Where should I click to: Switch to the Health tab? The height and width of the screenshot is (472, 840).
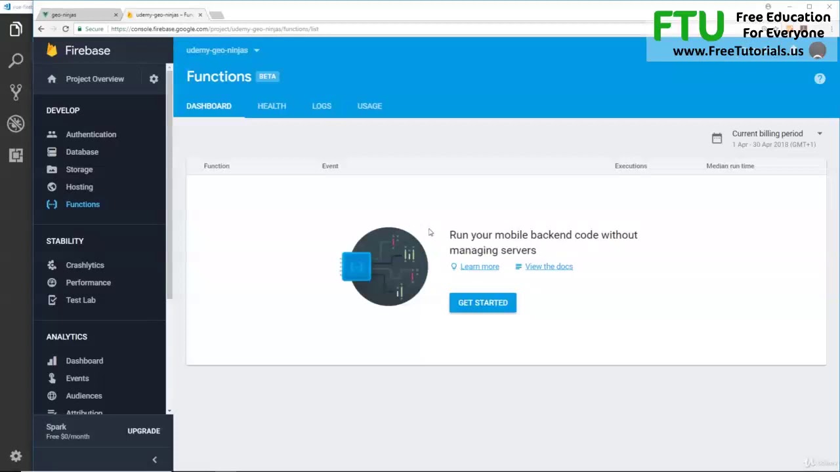pos(272,106)
